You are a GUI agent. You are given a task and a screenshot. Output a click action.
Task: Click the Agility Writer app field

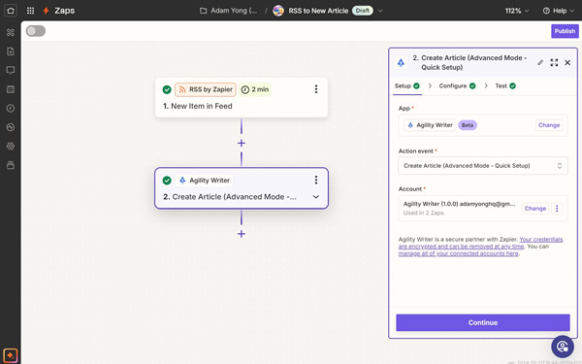click(483, 125)
